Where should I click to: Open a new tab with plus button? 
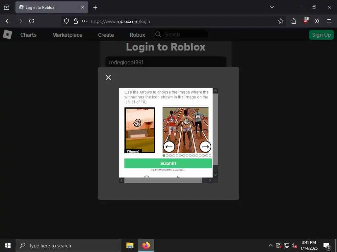[x=95, y=8]
